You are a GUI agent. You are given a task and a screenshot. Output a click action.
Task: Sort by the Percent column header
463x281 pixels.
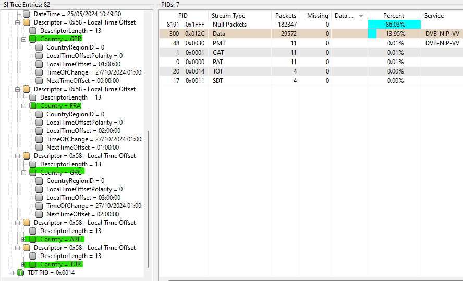(394, 16)
